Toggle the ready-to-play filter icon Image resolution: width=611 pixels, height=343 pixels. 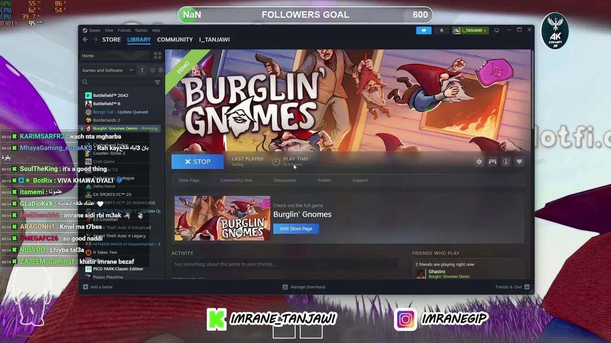pos(160,70)
